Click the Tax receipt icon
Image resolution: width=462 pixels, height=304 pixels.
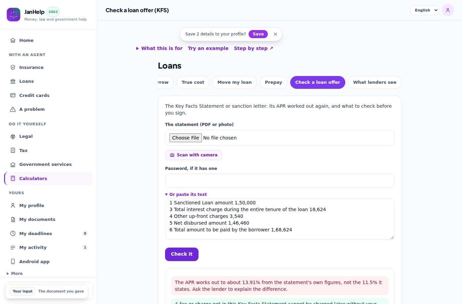point(13,150)
